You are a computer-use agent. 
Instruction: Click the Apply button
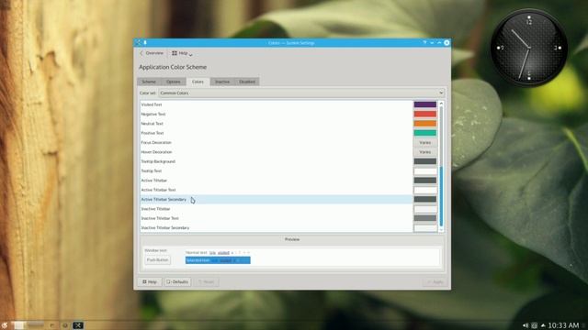[435, 281]
